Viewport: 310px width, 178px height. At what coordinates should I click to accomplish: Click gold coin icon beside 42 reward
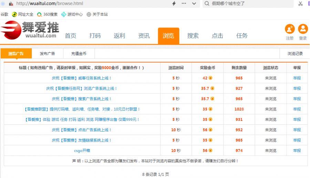[x=210, y=78]
